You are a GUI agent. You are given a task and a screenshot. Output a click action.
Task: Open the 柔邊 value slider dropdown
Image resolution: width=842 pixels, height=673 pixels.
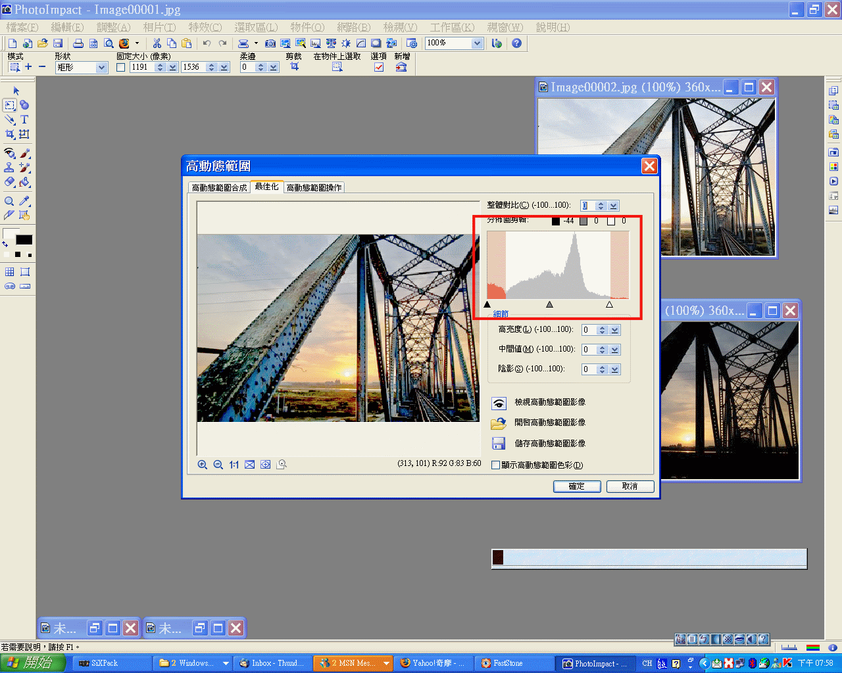(x=274, y=67)
